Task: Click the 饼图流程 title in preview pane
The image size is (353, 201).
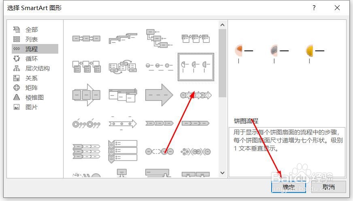Action: [x=246, y=121]
